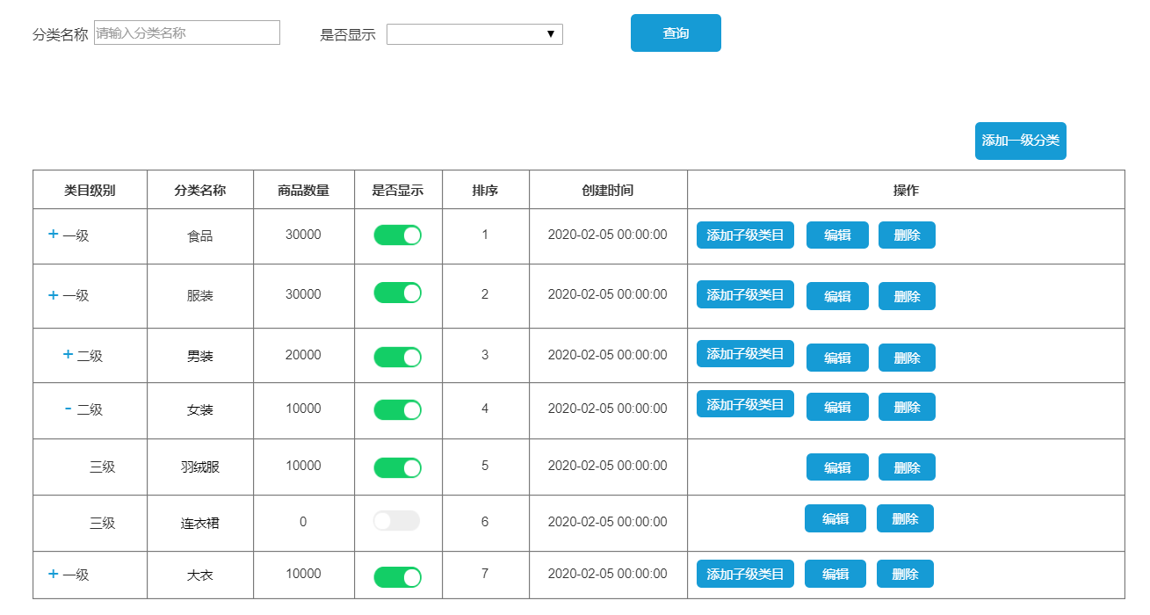Toggle display switch for 大衣
The height and width of the screenshot is (615, 1150).
397,576
